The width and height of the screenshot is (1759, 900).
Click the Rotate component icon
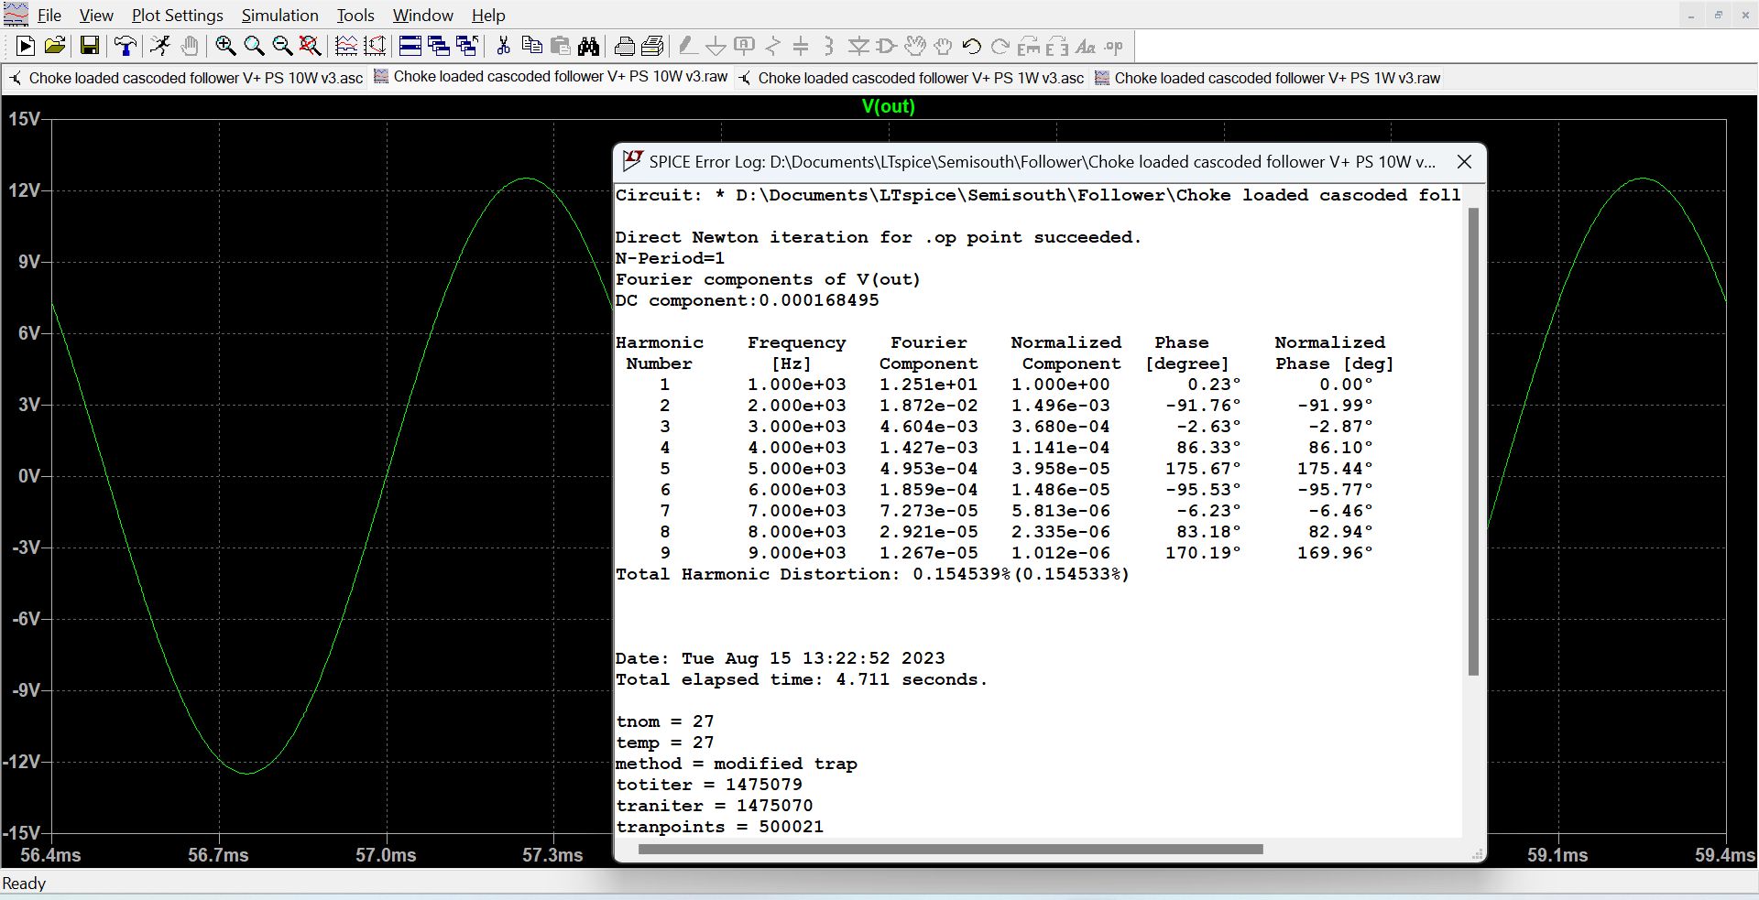click(x=1029, y=46)
